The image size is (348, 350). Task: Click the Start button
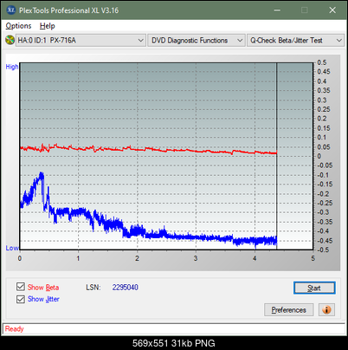314,288
